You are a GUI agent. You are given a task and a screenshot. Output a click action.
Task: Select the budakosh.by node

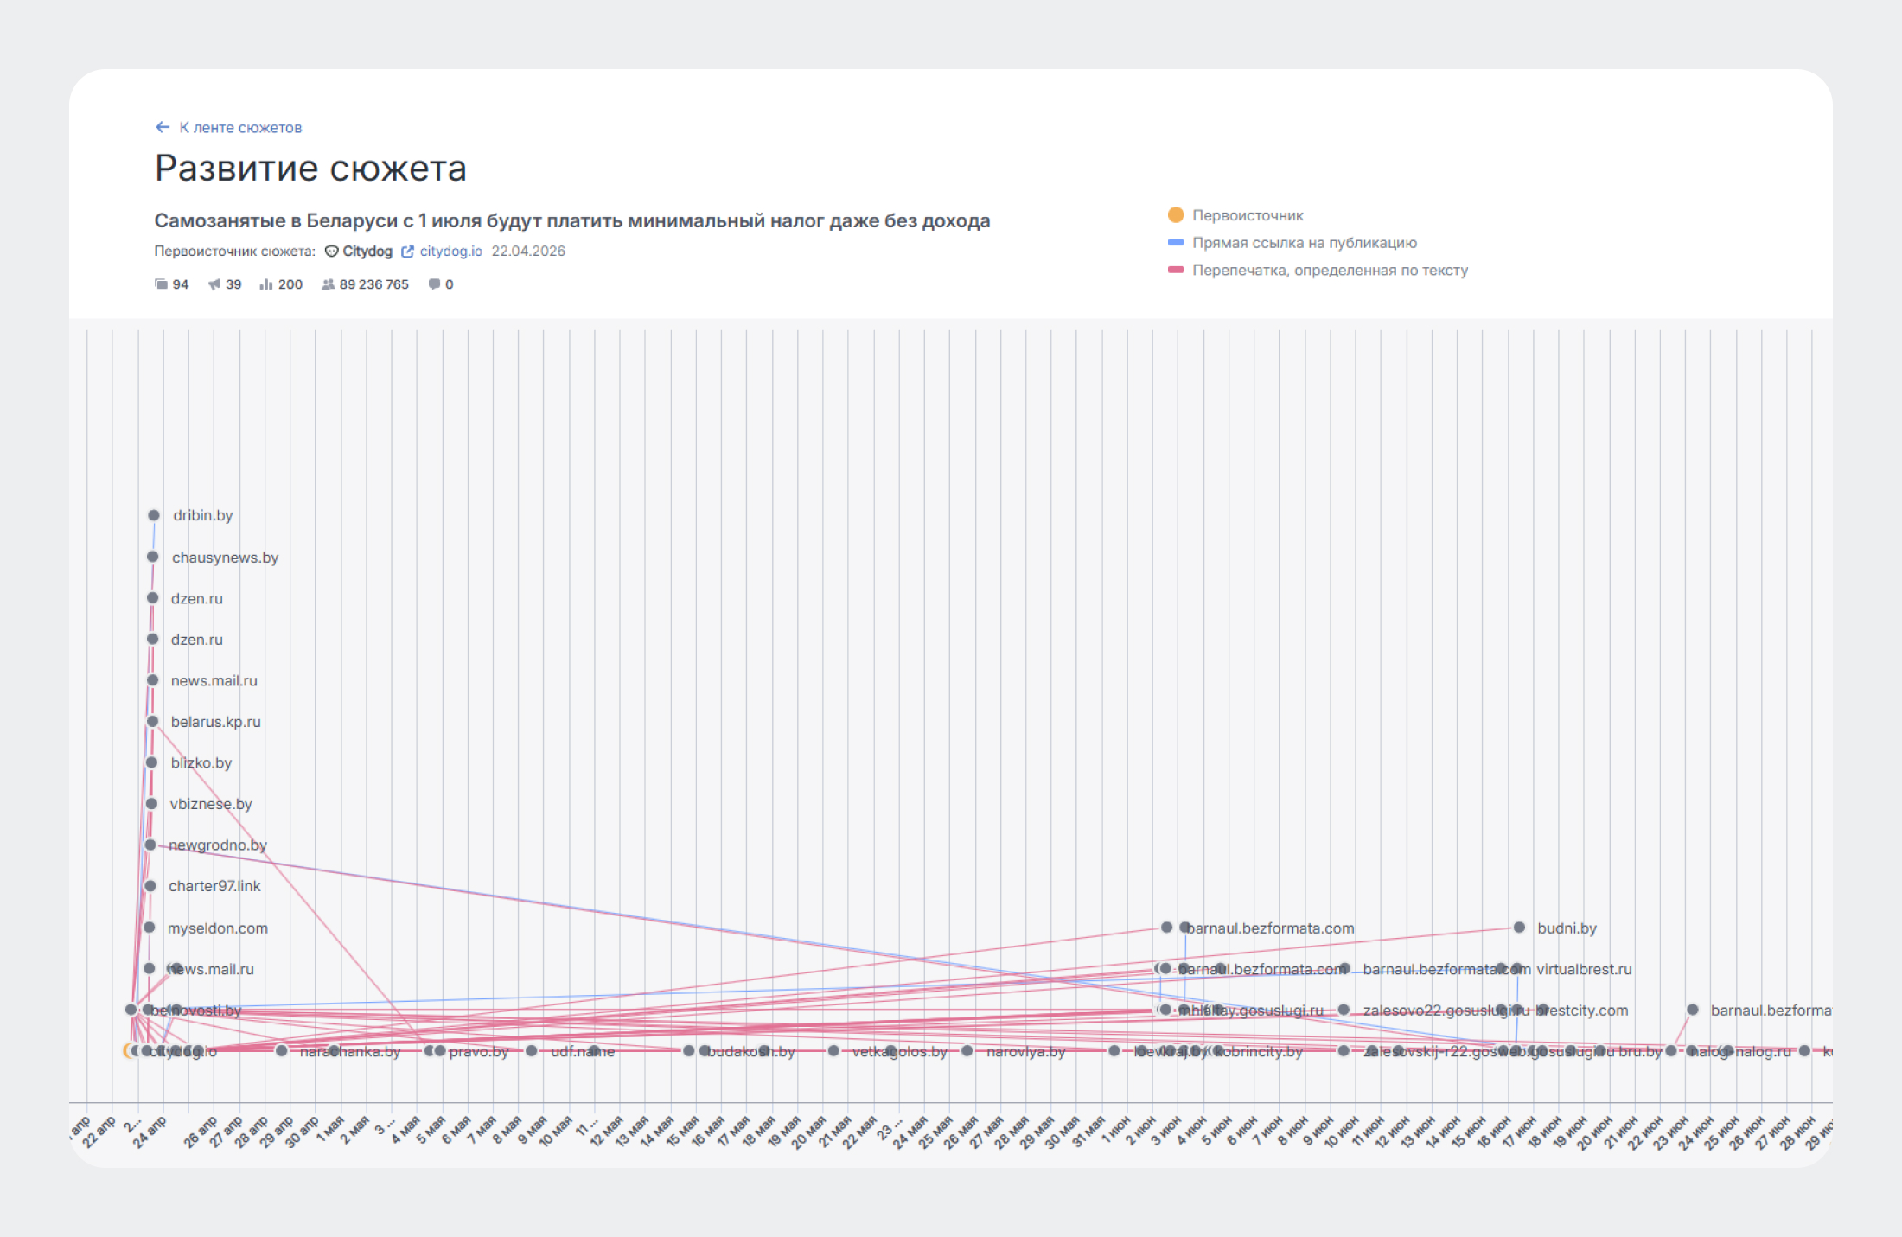(689, 1051)
